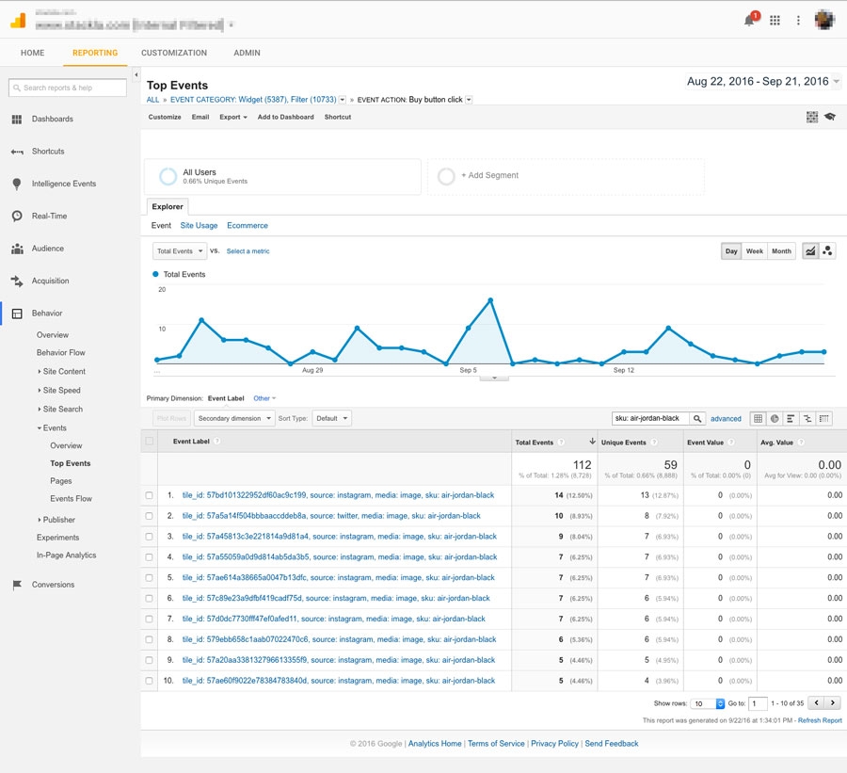Click the blue Total Events legend dot
The width and height of the screenshot is (847, 773).
[x=155, y=275]
